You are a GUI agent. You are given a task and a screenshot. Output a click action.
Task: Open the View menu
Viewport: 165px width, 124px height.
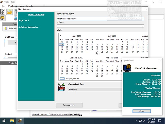click(22, 6)
